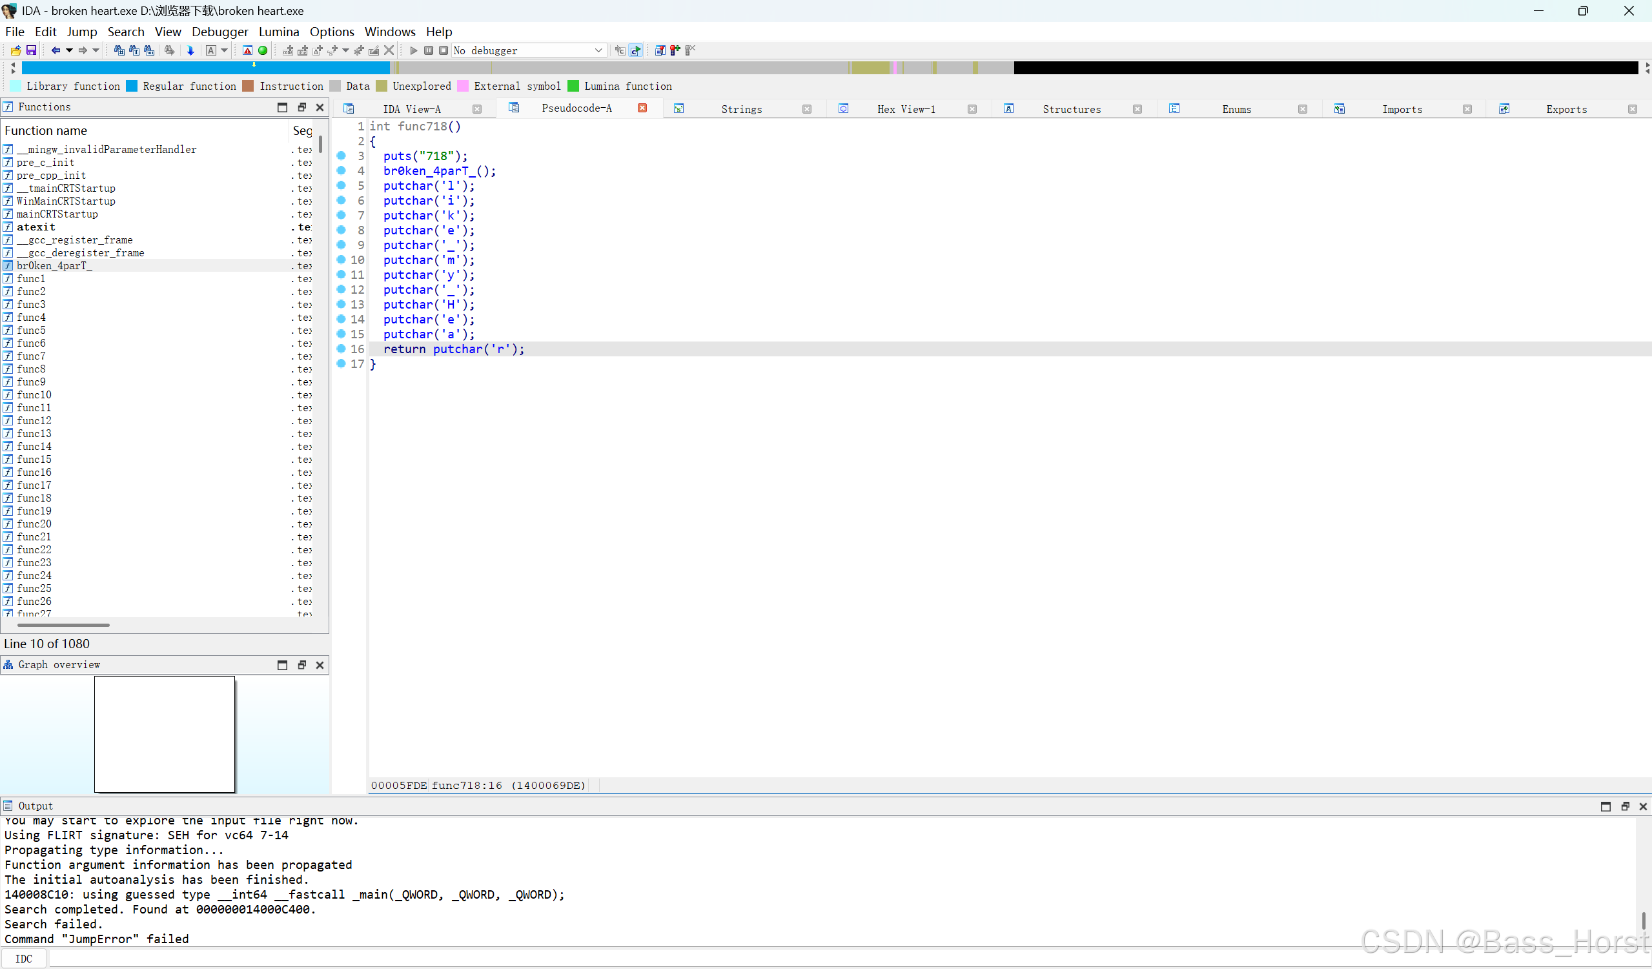Open the Debugger menu
The height and width of the screenshot is (969, 1652).
click(219, 32)
